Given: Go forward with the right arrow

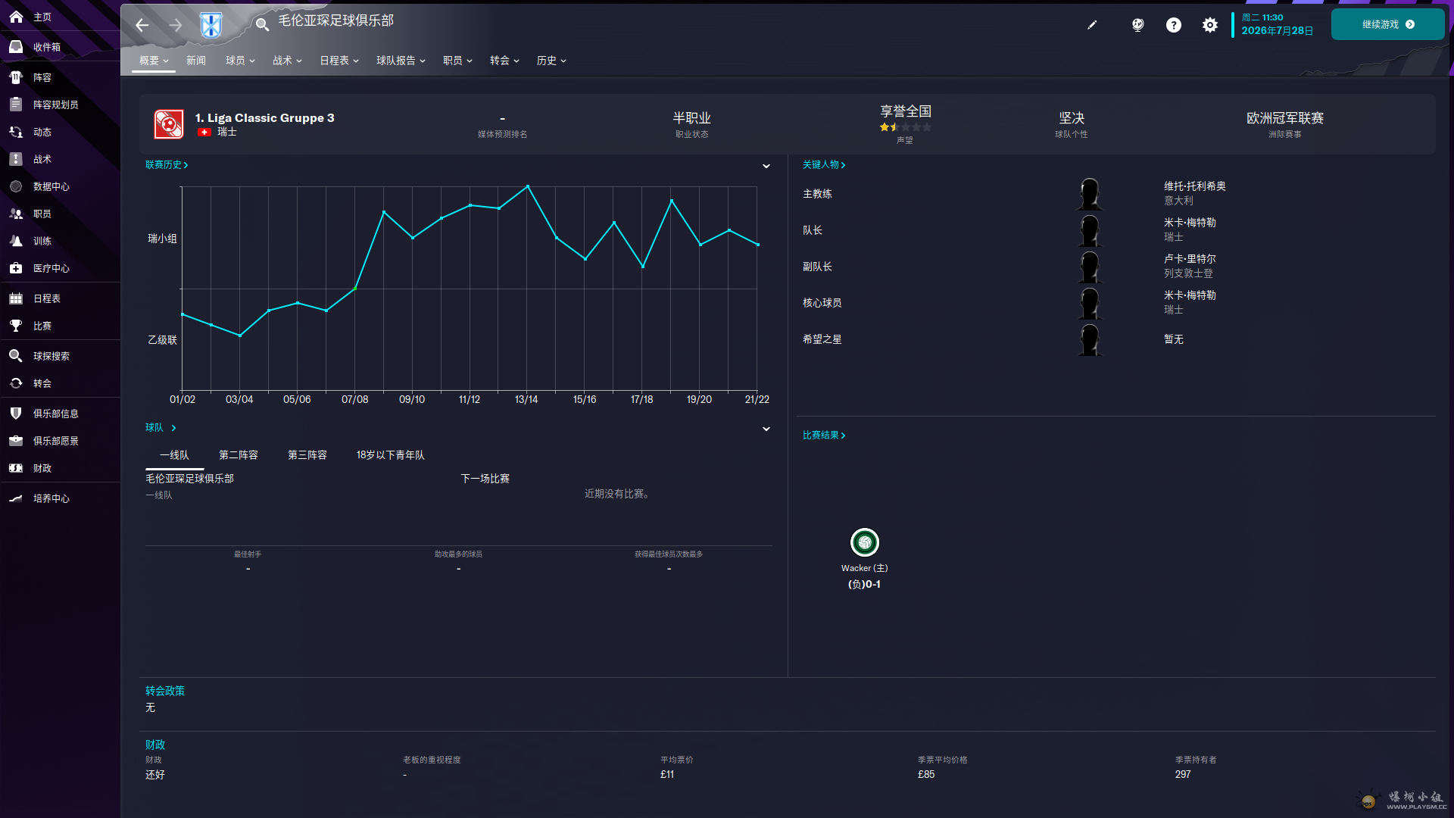Looking at the screenshot, I should coord(176,25).
